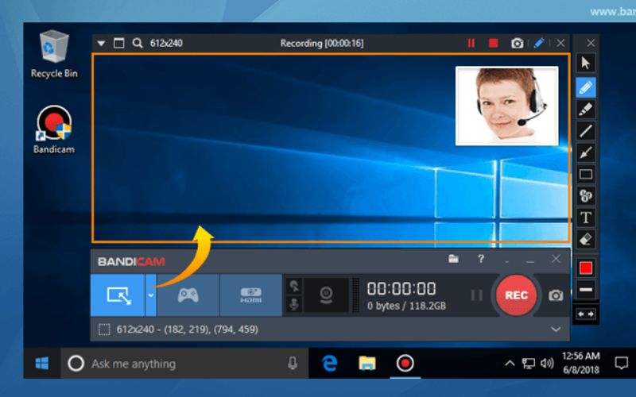Click the BANDICAM logo in title bar
This screenshot has height=397, width=636.
pyautogui.click(x=131, y=262)
